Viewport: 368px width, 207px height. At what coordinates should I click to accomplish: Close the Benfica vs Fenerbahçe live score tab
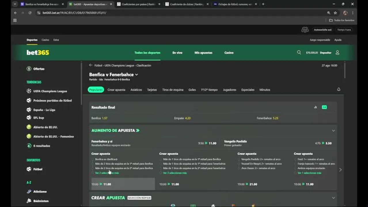[63, 4]
